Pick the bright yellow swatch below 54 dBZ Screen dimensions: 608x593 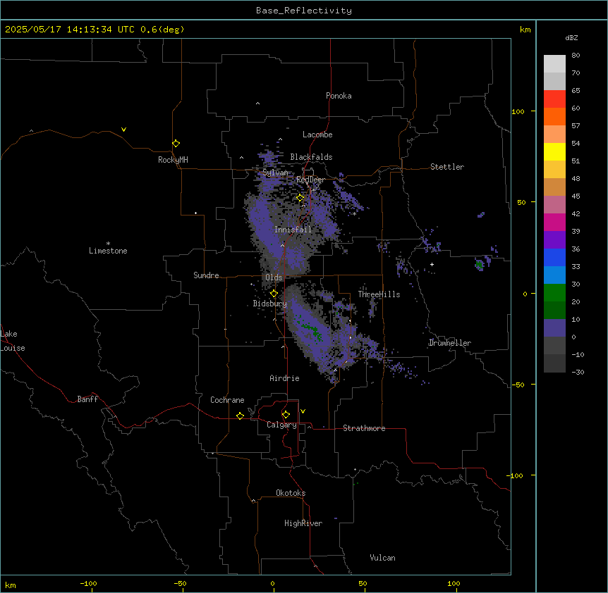tap(554, 151)
